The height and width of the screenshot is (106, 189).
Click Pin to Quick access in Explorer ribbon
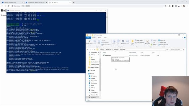coord(89,42)
